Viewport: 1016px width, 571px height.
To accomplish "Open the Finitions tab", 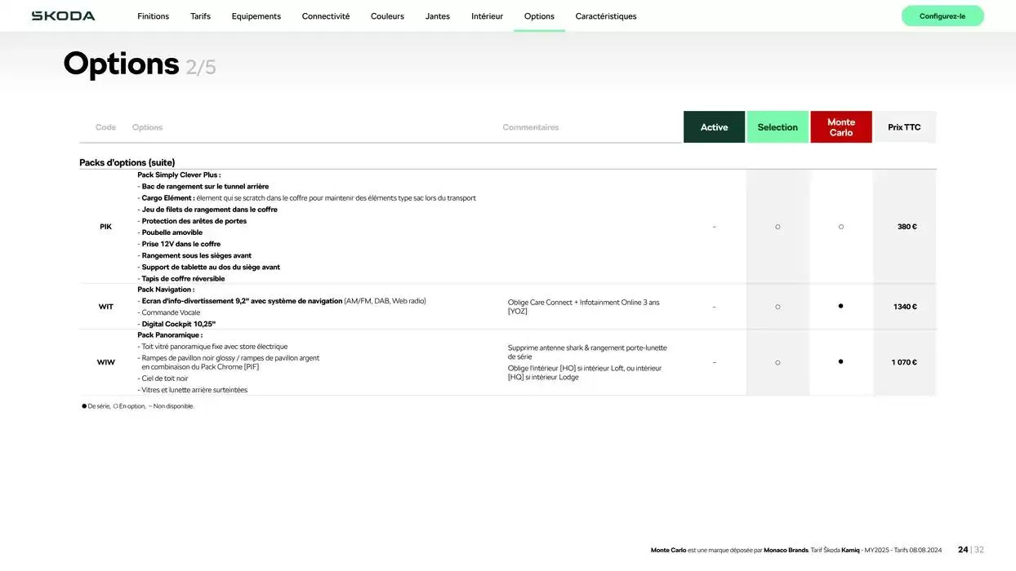I will point(153,16).
